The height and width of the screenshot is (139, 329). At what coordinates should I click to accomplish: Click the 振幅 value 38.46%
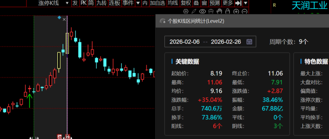[x=273, y=100]
